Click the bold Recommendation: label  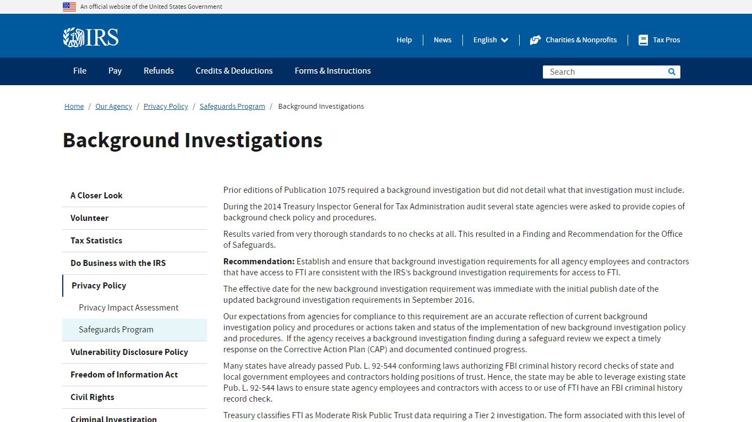[259, 262]
